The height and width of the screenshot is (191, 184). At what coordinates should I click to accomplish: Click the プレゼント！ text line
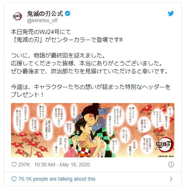27,95
